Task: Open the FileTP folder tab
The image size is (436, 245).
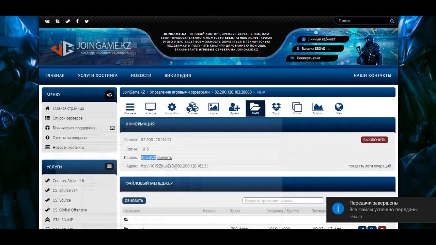Action: [x=255, y=109]
